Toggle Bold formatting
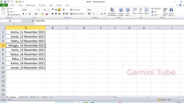This screenshot has width=184, height=103. tap(23, 14)
